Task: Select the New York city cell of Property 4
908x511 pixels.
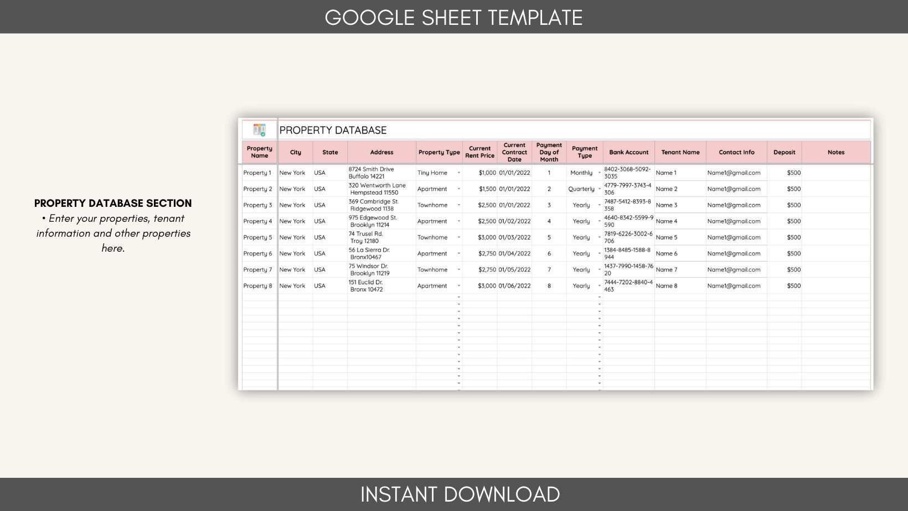Action: (294, 221)
